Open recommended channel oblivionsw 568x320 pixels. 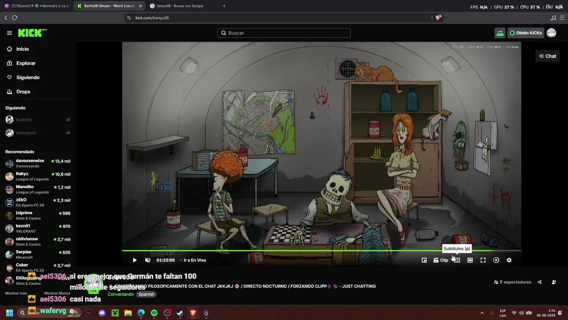[x=38, y=241]
